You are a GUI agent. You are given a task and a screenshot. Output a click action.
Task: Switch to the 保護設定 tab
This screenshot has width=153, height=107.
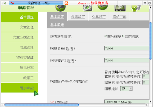click(78, 17)
